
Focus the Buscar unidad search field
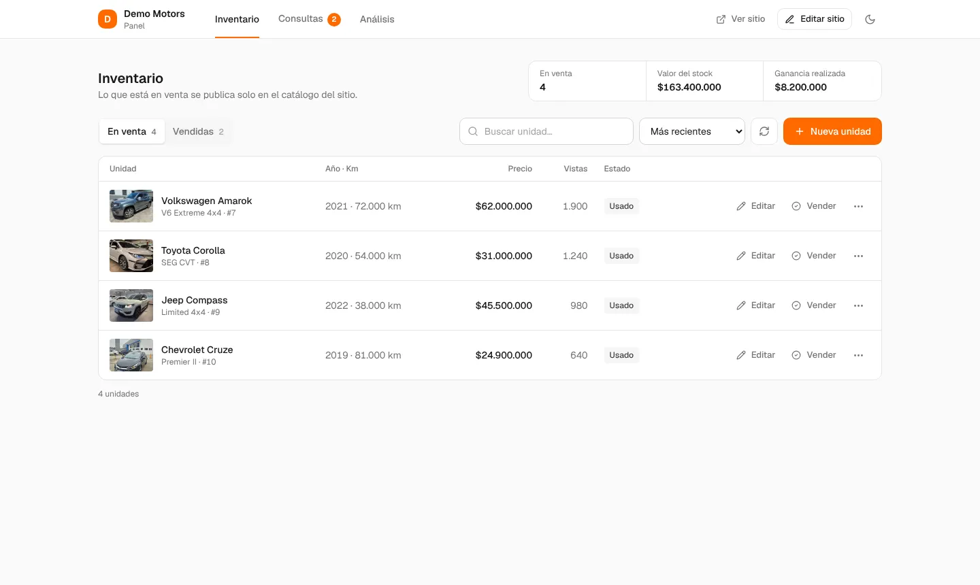[x=546, y=131]
